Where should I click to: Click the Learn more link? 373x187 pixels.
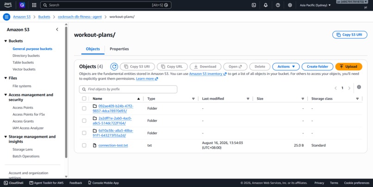pyautogui.click(x=147, y=79)
